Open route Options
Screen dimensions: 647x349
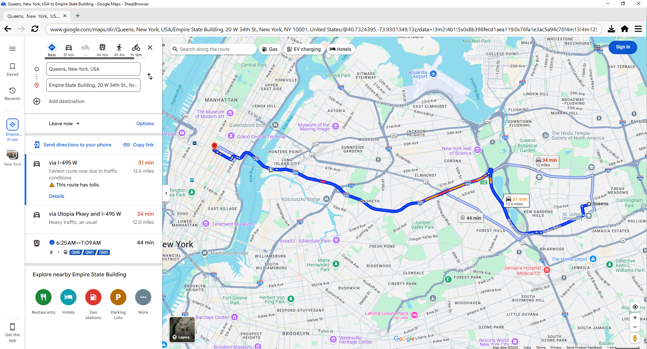point(145,124)
